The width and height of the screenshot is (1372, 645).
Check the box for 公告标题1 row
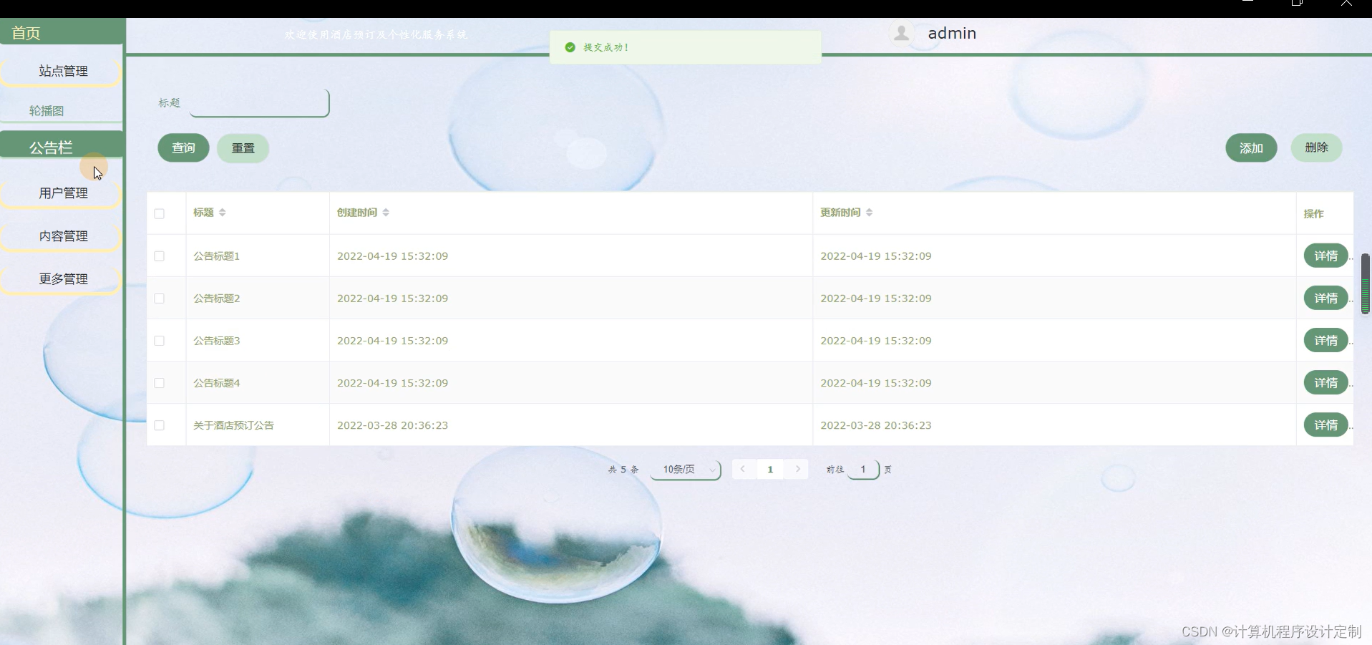pos(160,256)
